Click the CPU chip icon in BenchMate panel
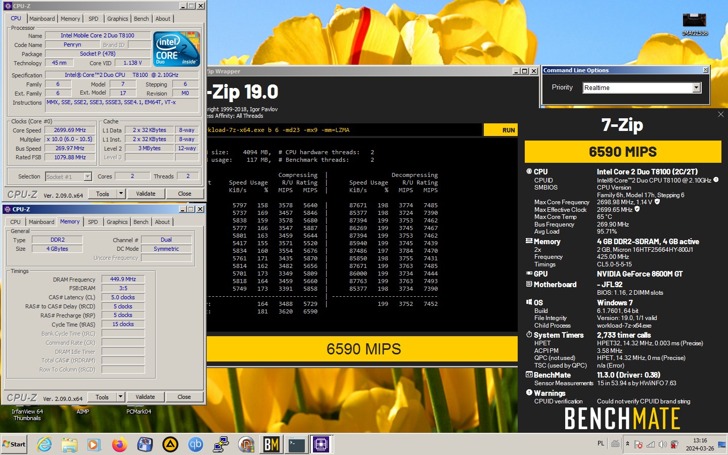728x455 pixels. point(529,171)
